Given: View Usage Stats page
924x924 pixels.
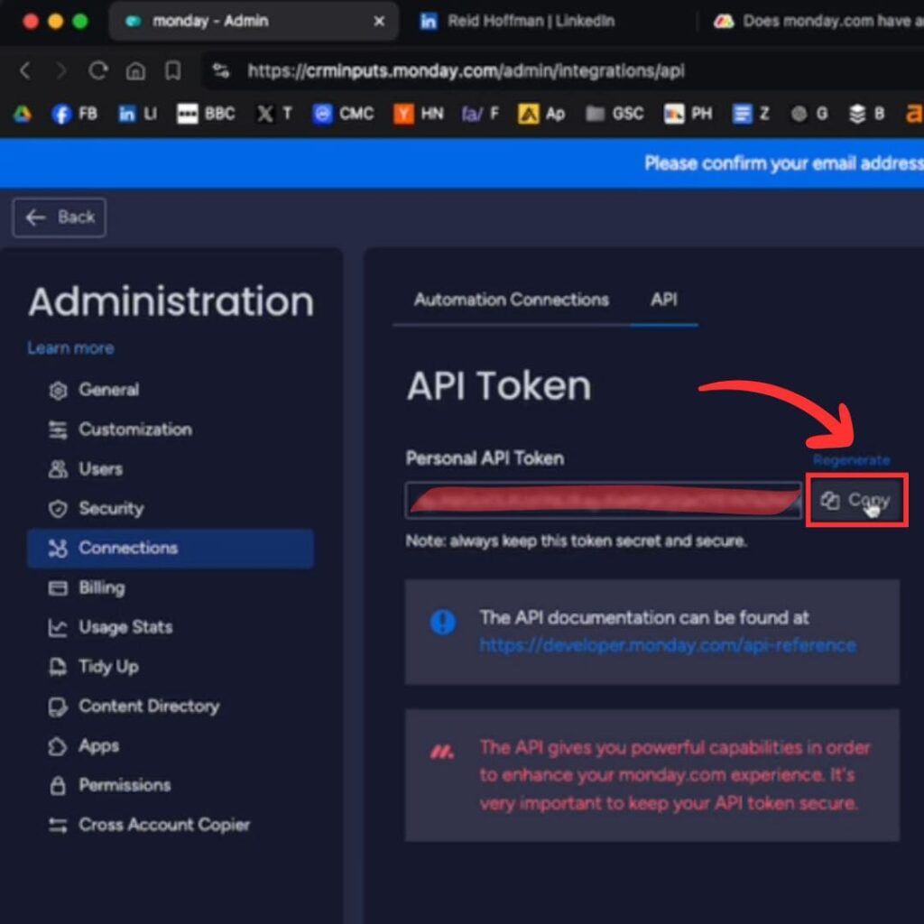Looking at the screenshot, I should (110, 627).
